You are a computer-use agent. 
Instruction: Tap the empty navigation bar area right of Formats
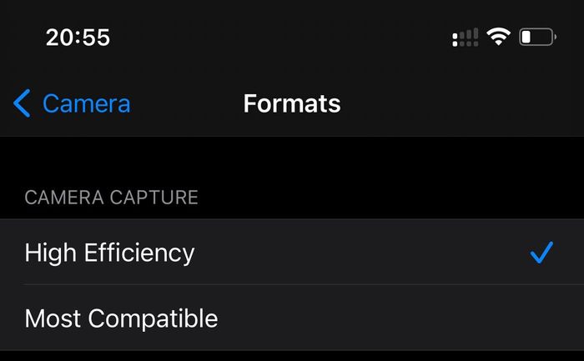tap(462, 103)
